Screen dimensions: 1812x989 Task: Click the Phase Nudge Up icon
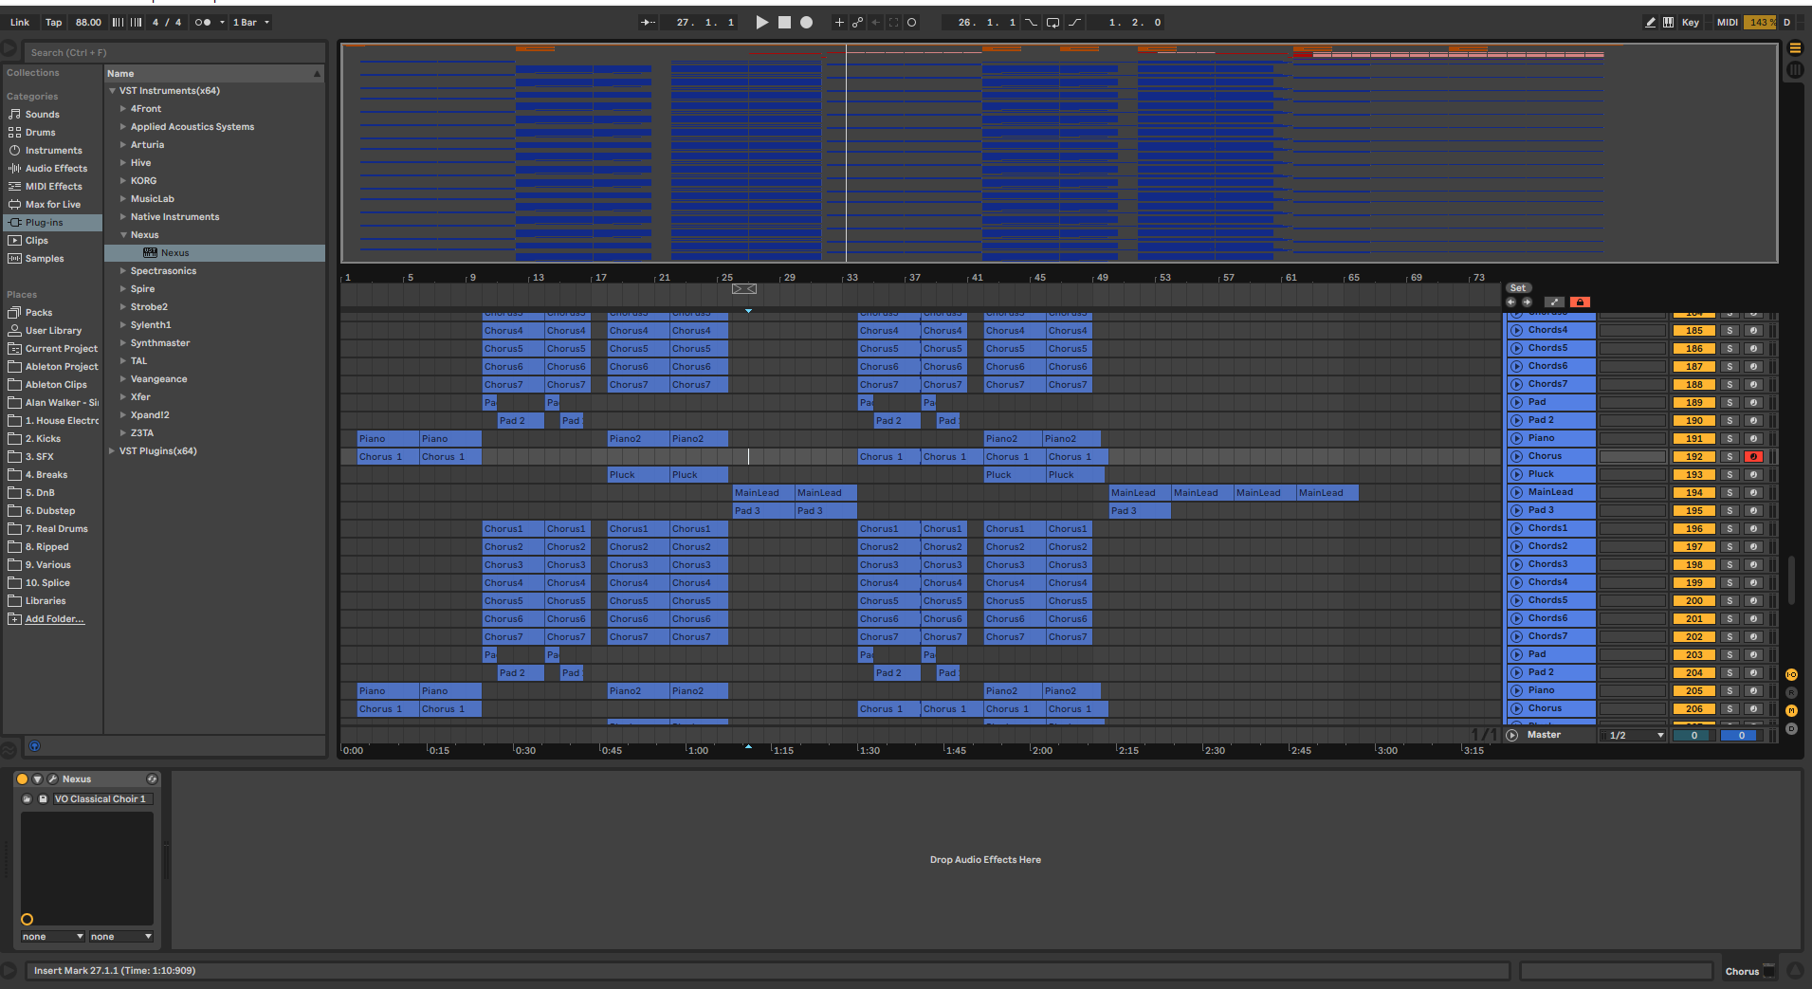(x=136, y=22)
